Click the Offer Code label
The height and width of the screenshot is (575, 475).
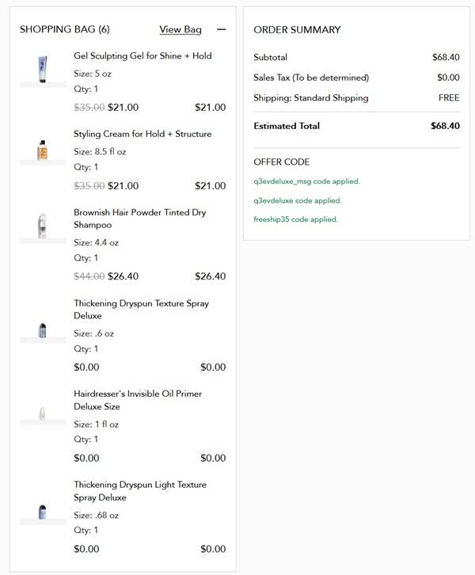[x=281, y=162]
